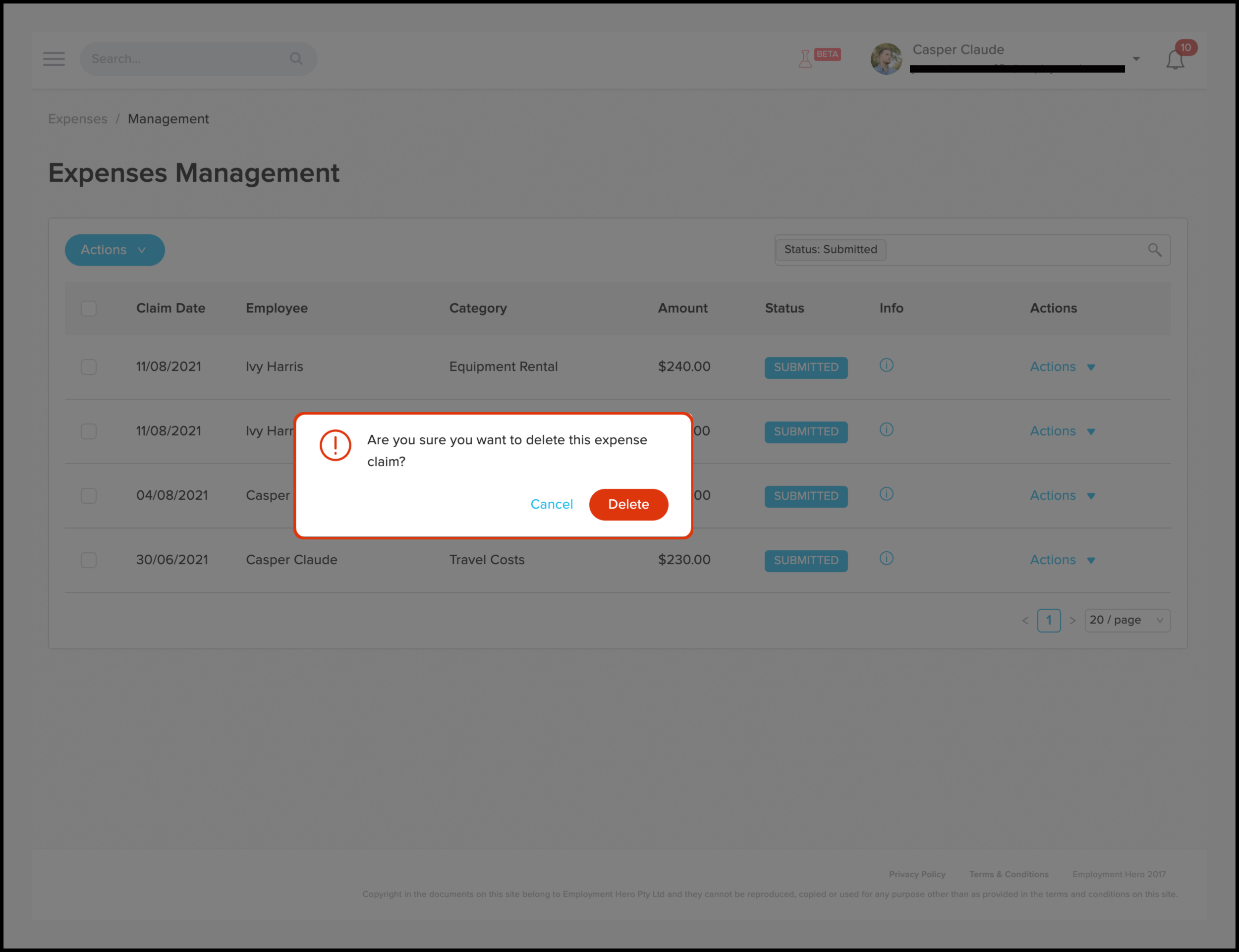1239x952 pixels.
Task: Tick the checkbox for Equipment Rental row
Action: [88, 367]
